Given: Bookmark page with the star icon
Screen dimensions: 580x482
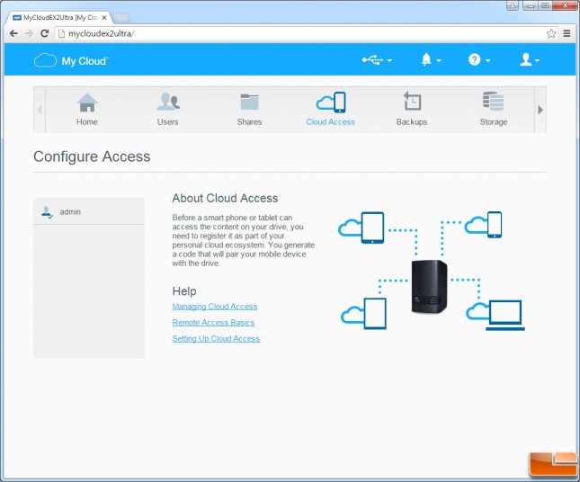Looking at the screenshot, I should coord(551,33).
